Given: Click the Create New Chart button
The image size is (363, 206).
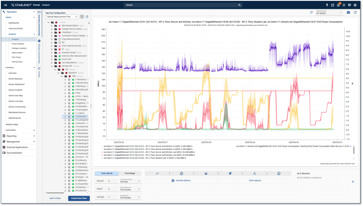Looking at the screenshot, I should pos(79,198).
